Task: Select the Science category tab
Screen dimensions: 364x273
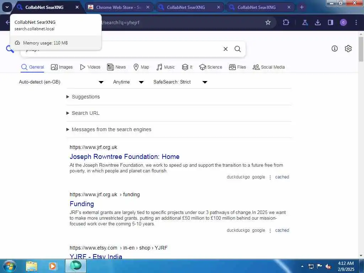Action: pyautogui.click(x=210, y=67)
